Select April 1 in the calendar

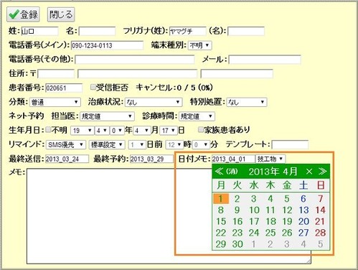tap(221, 199)
